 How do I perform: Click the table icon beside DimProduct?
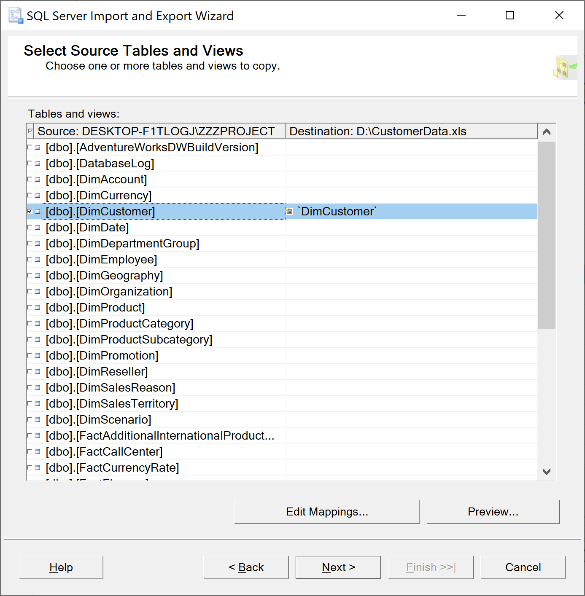(x=38, y=308)
